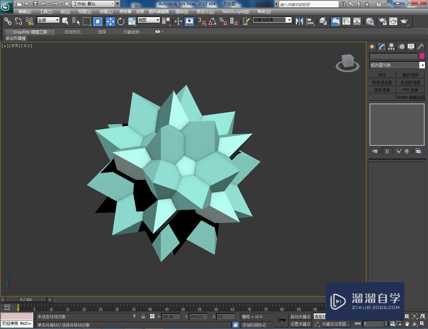Click the 面片选择 modifier button
This screenshot has width=428, height=329.
click(x=410, y=75)
